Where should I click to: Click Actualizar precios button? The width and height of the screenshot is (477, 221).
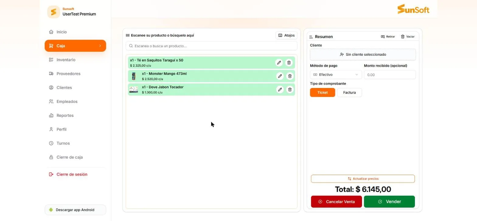[363, 179]
